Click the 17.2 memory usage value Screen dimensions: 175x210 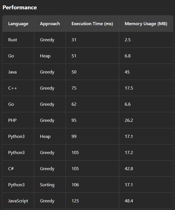click(x=129, y=153)
